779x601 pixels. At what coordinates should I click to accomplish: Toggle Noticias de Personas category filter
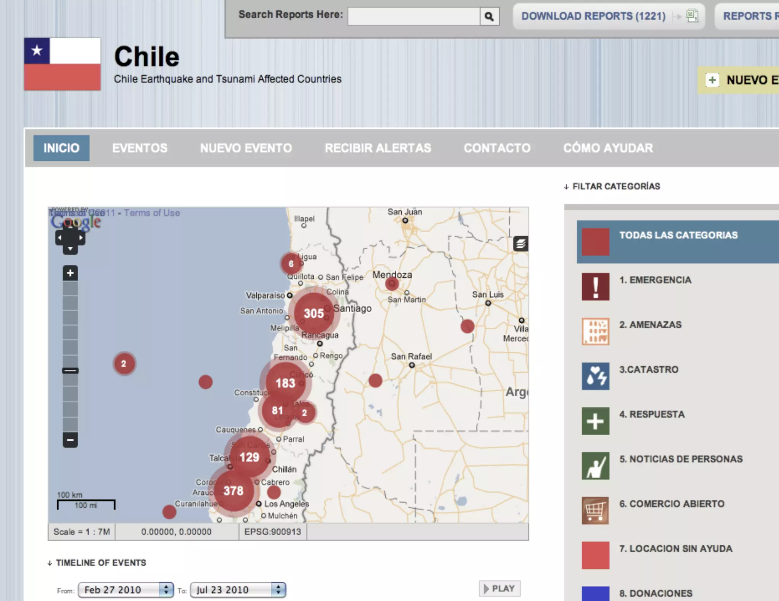pyautogui.click(x=680, y=459)
